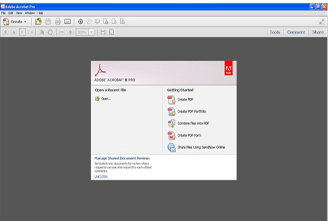Screen dimensions: 328x221
Task: Click the Read Mode expand icon
Action: (x=322, y=21)
